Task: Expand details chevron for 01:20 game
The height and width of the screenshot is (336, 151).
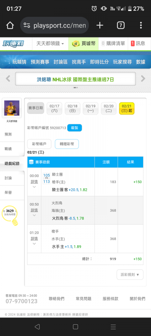Action: tap(34, 244)
